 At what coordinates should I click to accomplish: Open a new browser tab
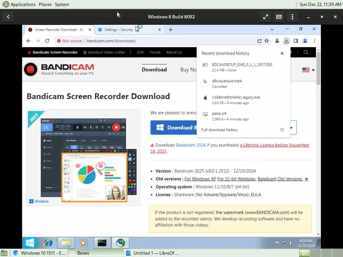170,30
